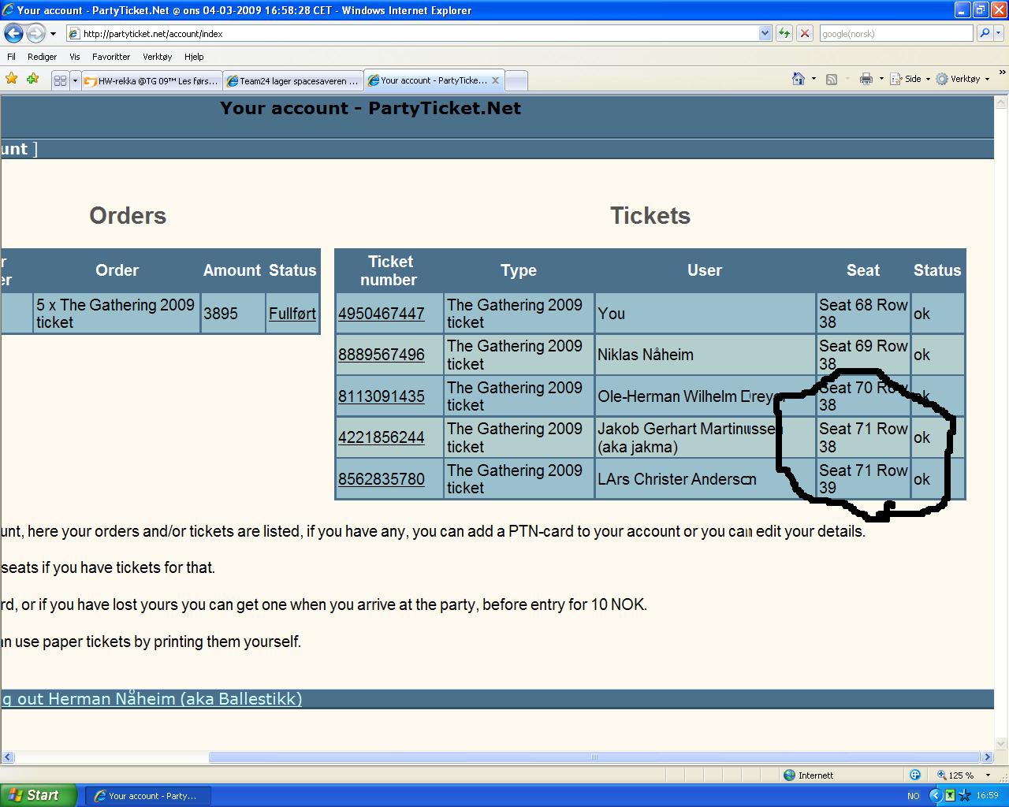Image resolution: width=1009 pixels, height=807 pixels.
Task: Click the LArs Christer Anderson user cell
Action: (706, 479)
